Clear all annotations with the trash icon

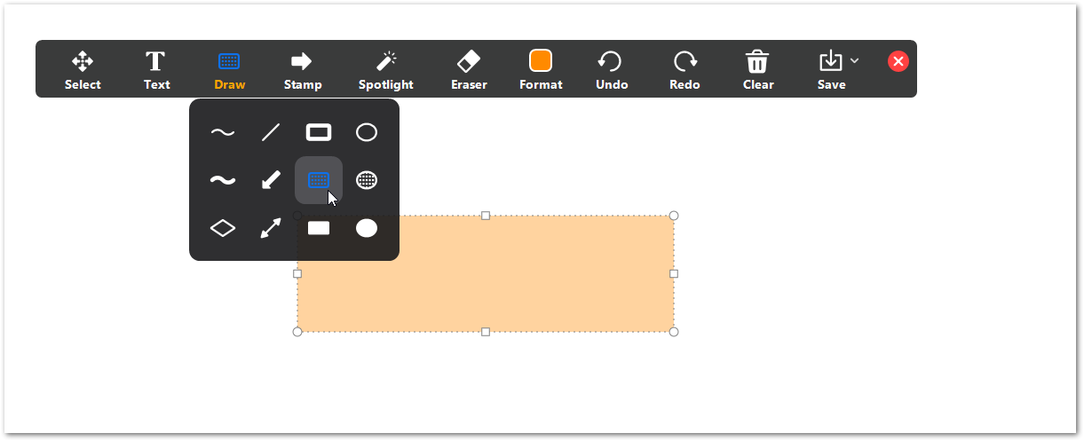(757, 69)
